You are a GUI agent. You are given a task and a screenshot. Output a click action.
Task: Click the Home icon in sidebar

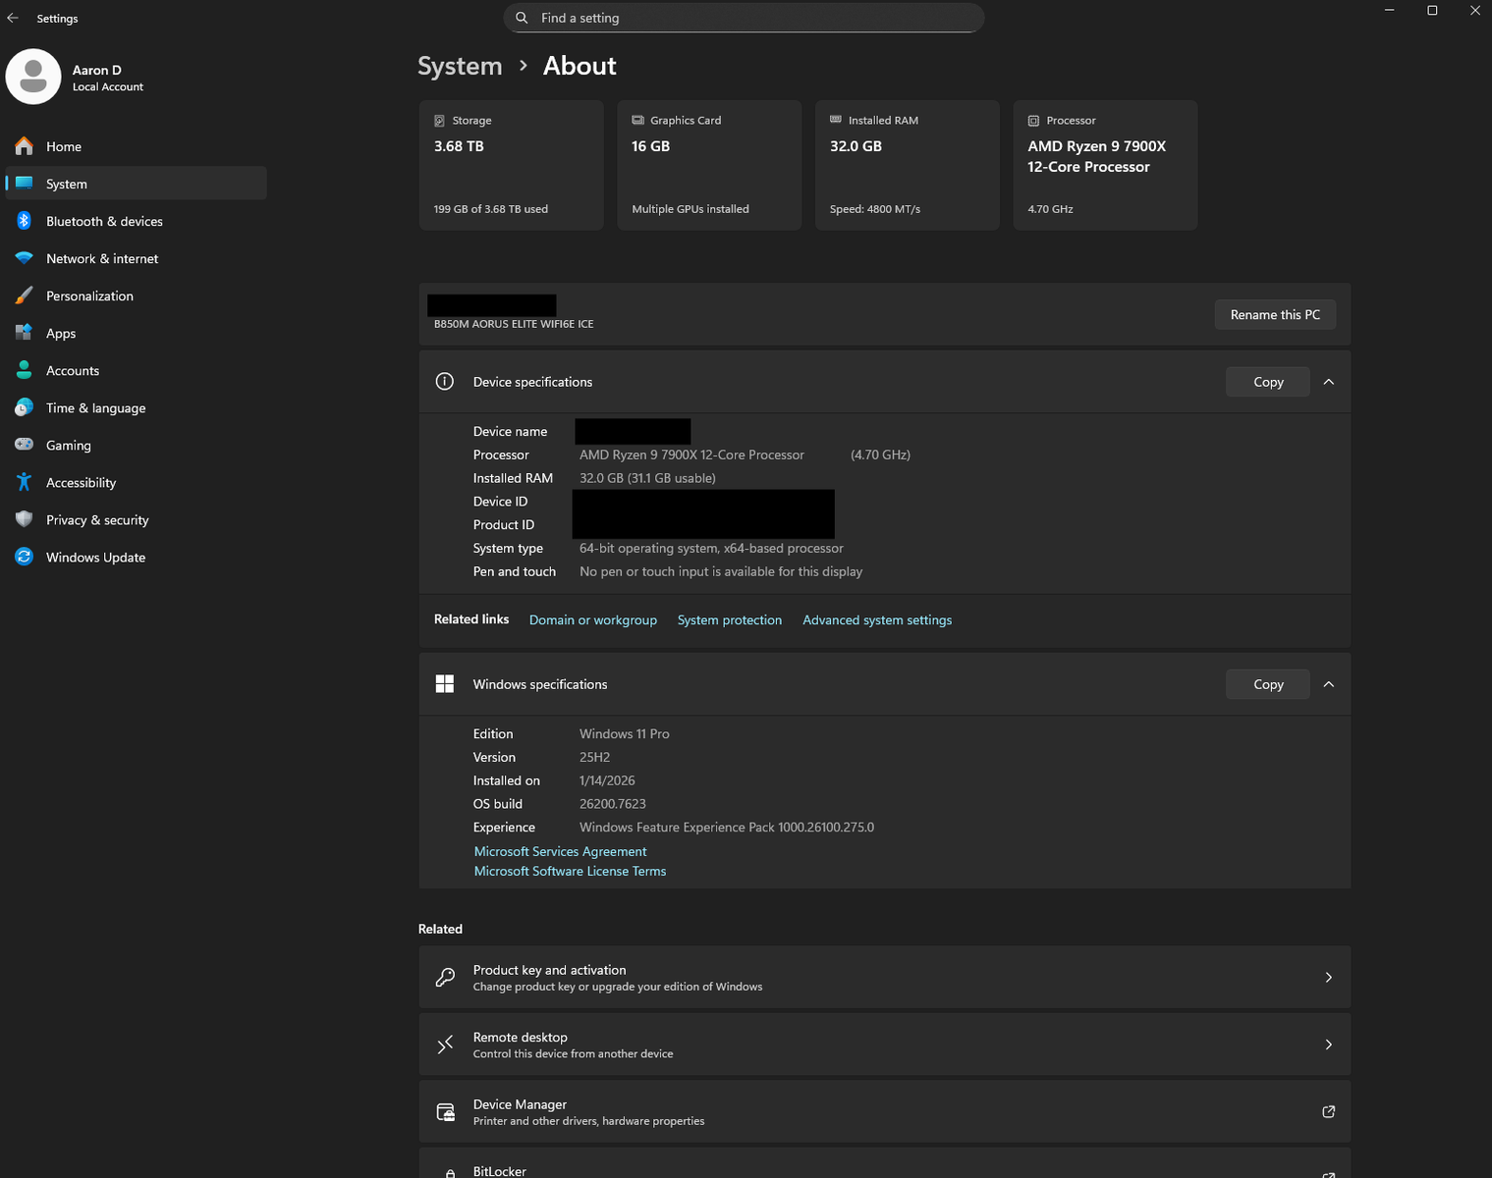[x=25, y=146]
